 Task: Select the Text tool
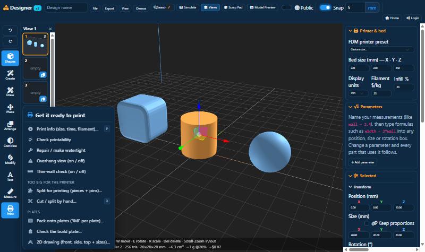(x=10, y=176)
